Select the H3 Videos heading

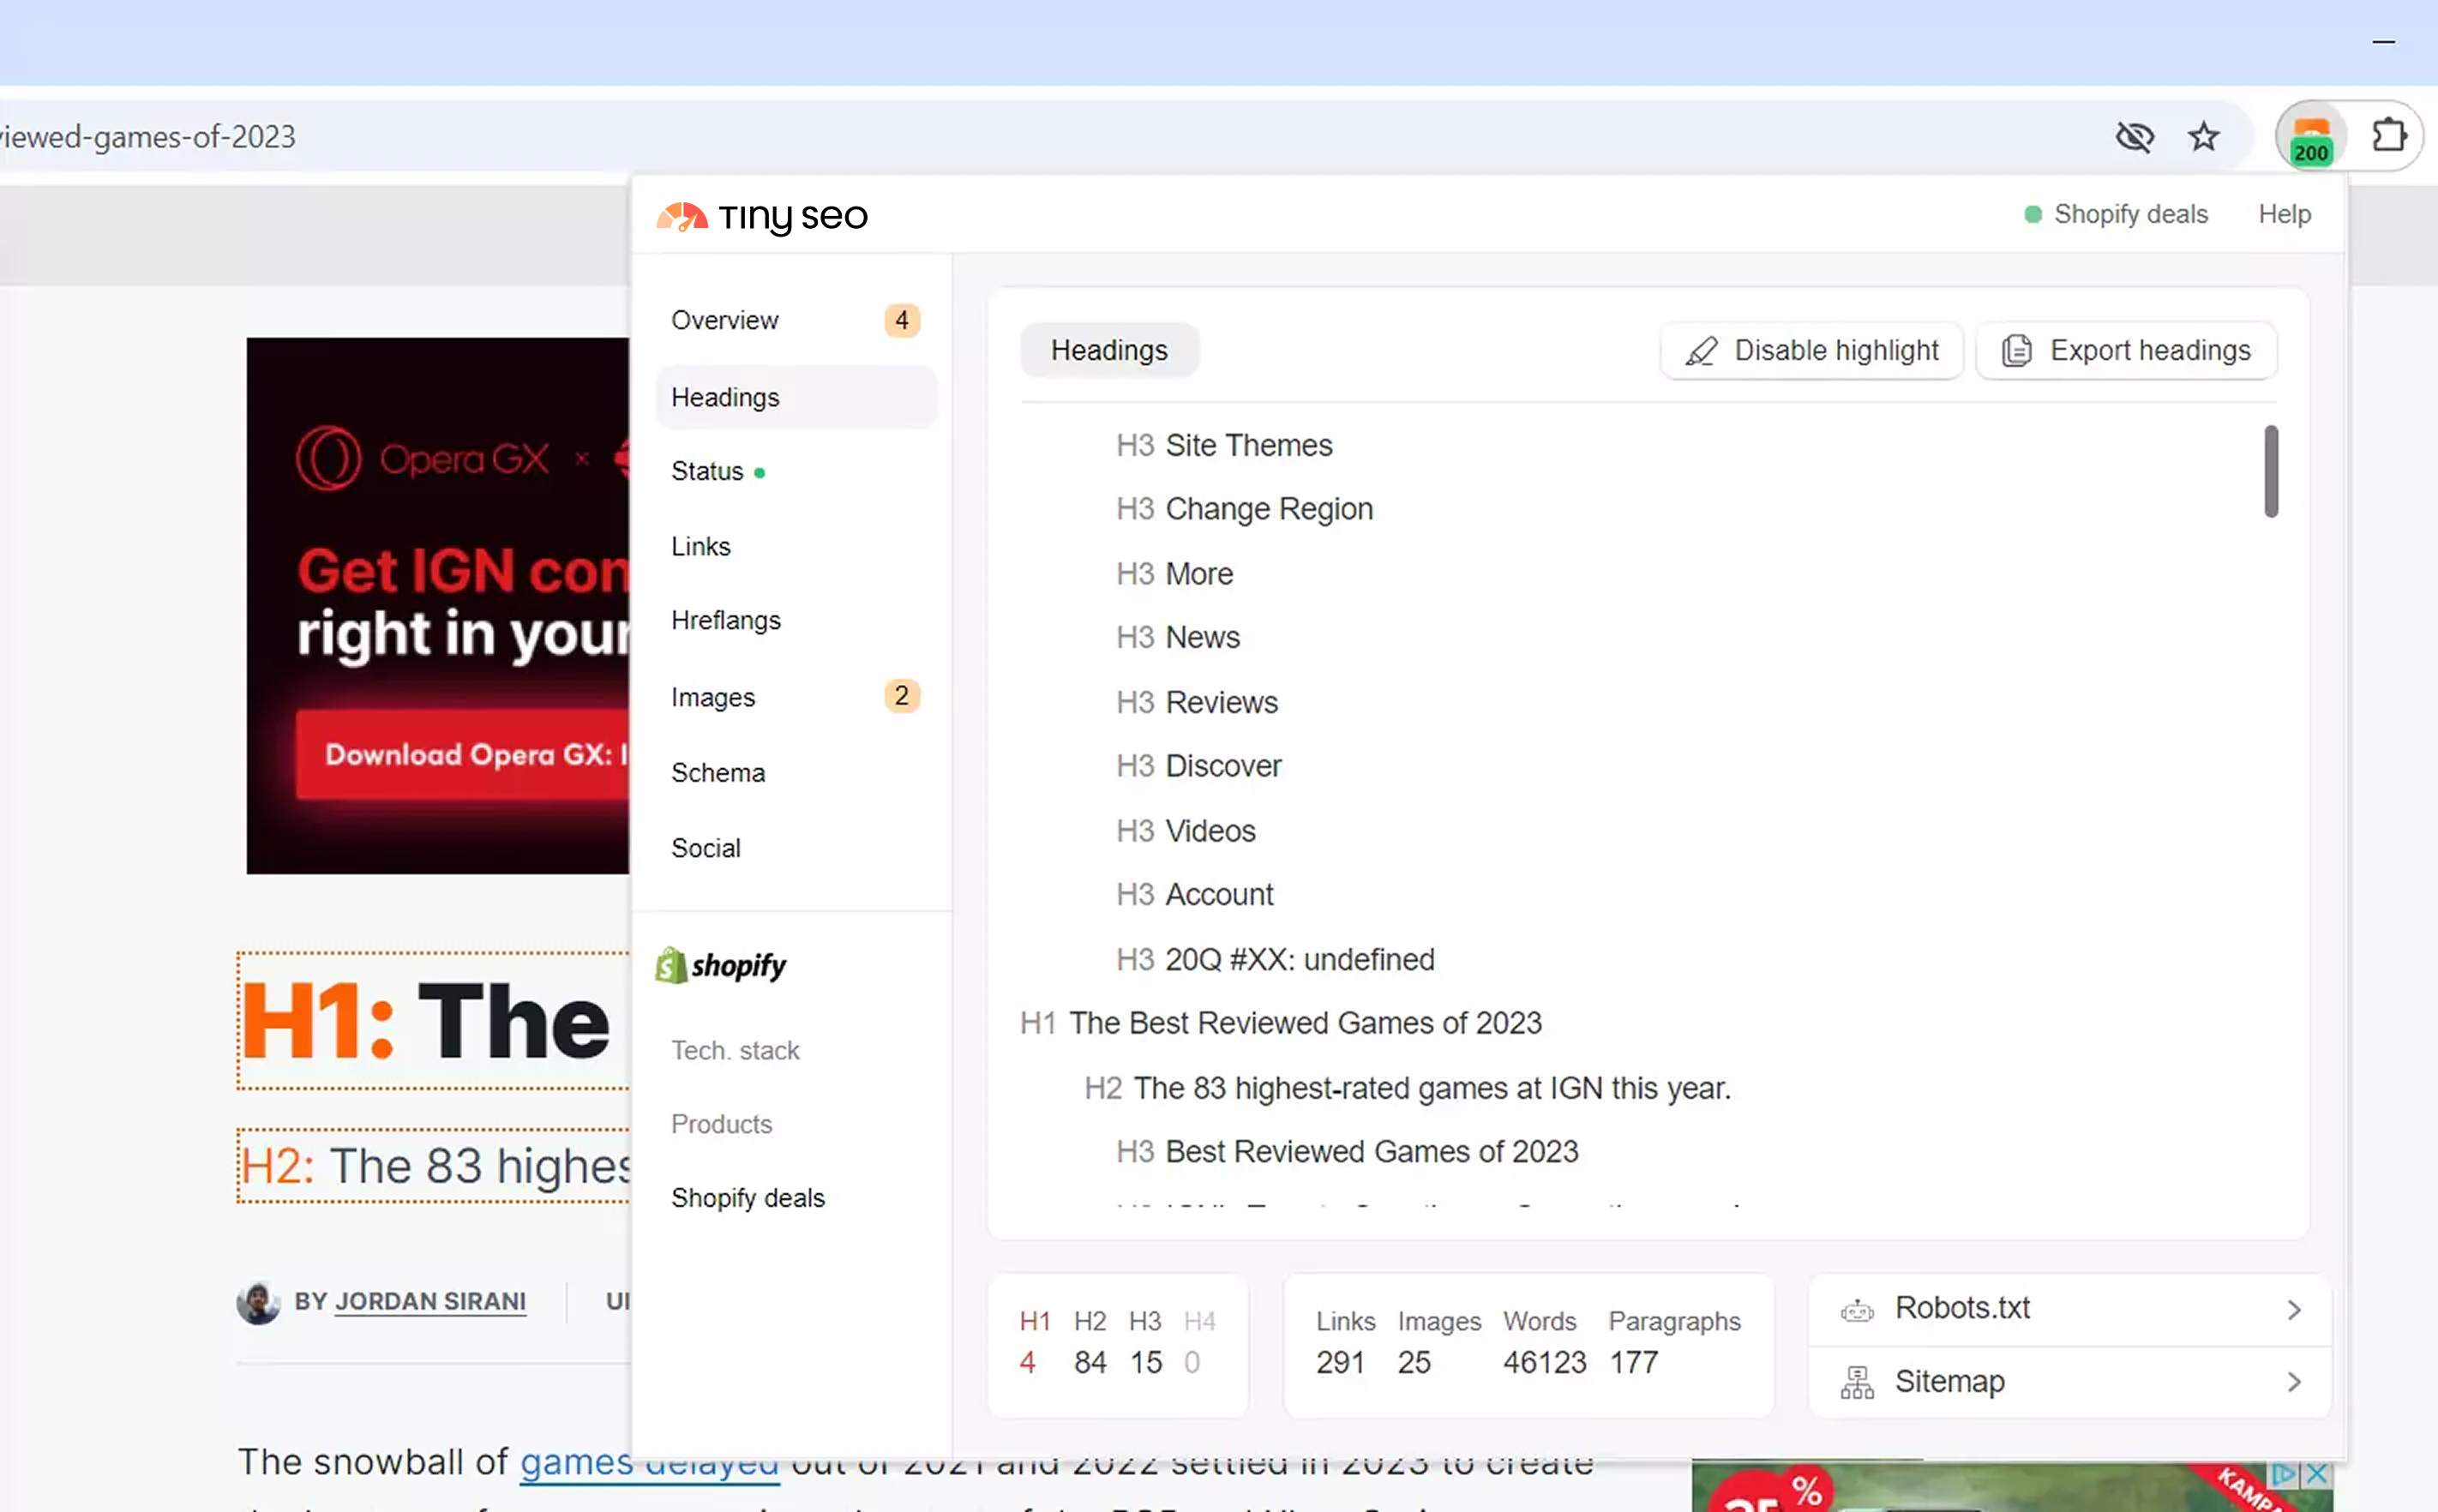coord(1185,831)
